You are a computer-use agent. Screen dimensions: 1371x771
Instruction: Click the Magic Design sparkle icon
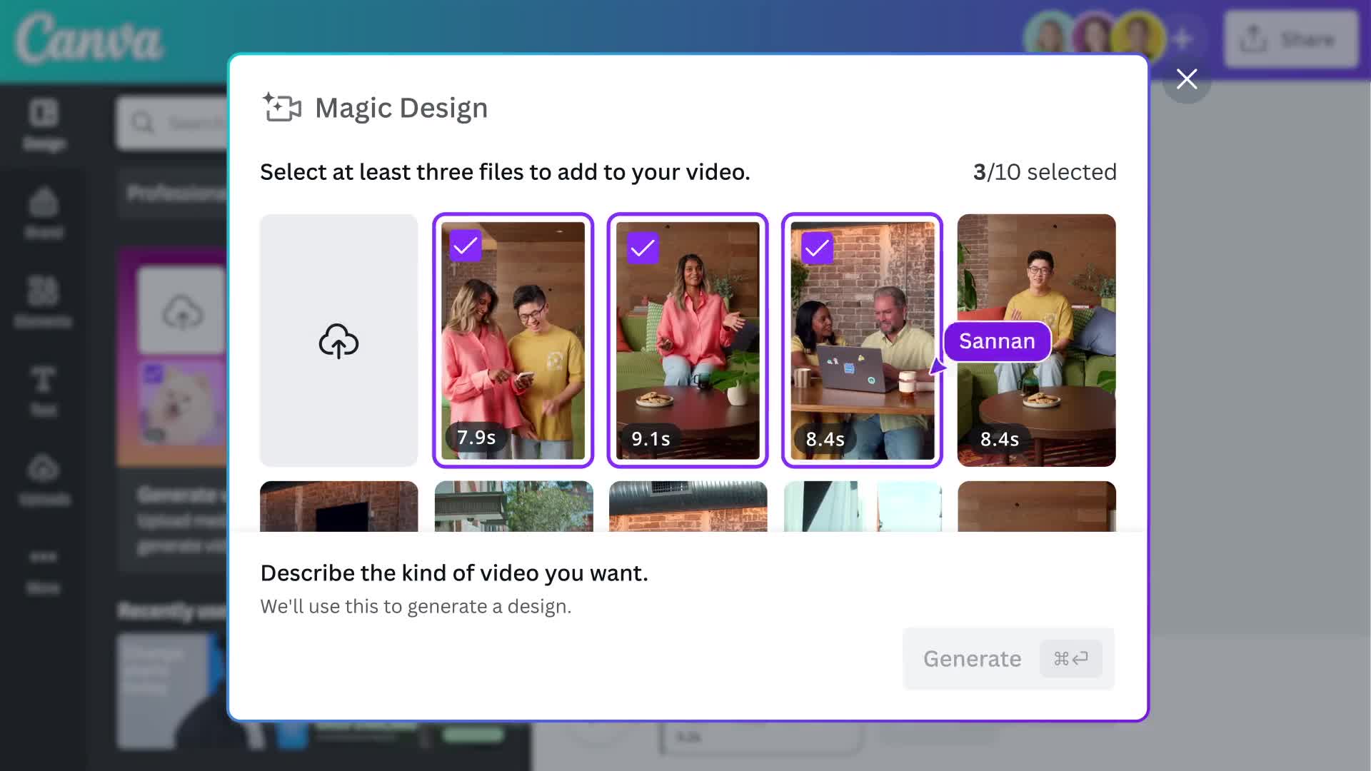pyautogui.click(x=281, y=107)
